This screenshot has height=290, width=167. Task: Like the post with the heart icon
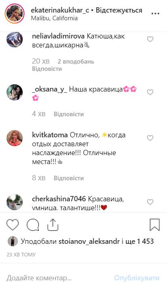(x=13, y=225)
